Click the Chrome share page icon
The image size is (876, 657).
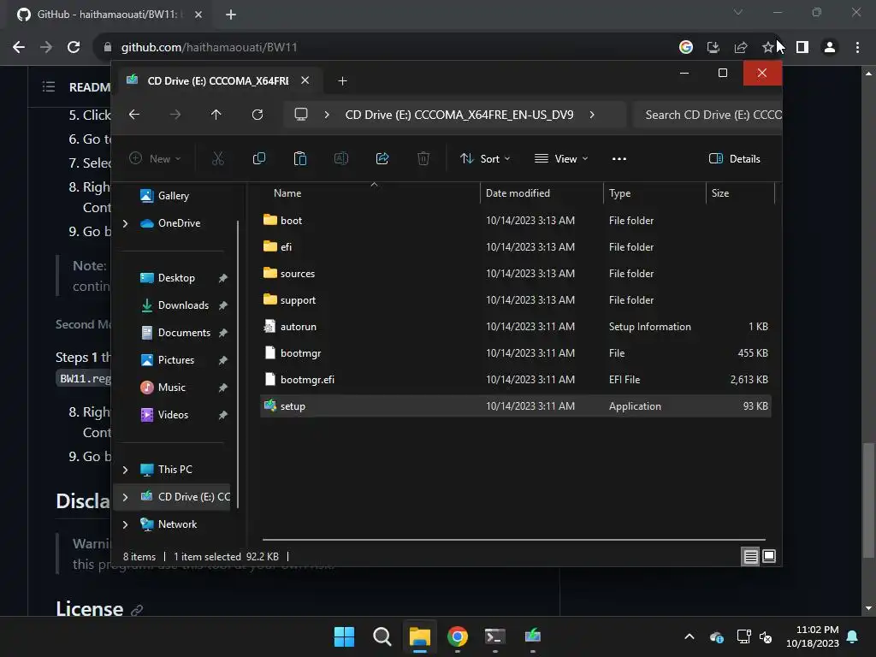741,48
